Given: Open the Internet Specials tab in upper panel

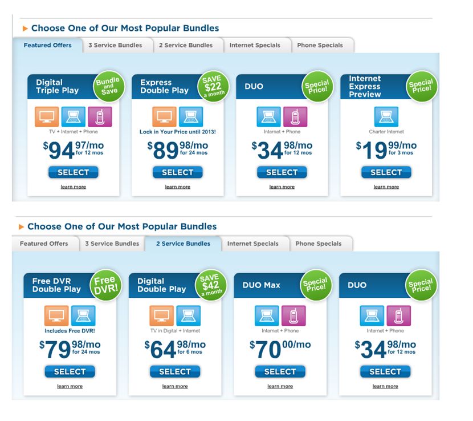Looking at the screenshot, I should point(255,45).
